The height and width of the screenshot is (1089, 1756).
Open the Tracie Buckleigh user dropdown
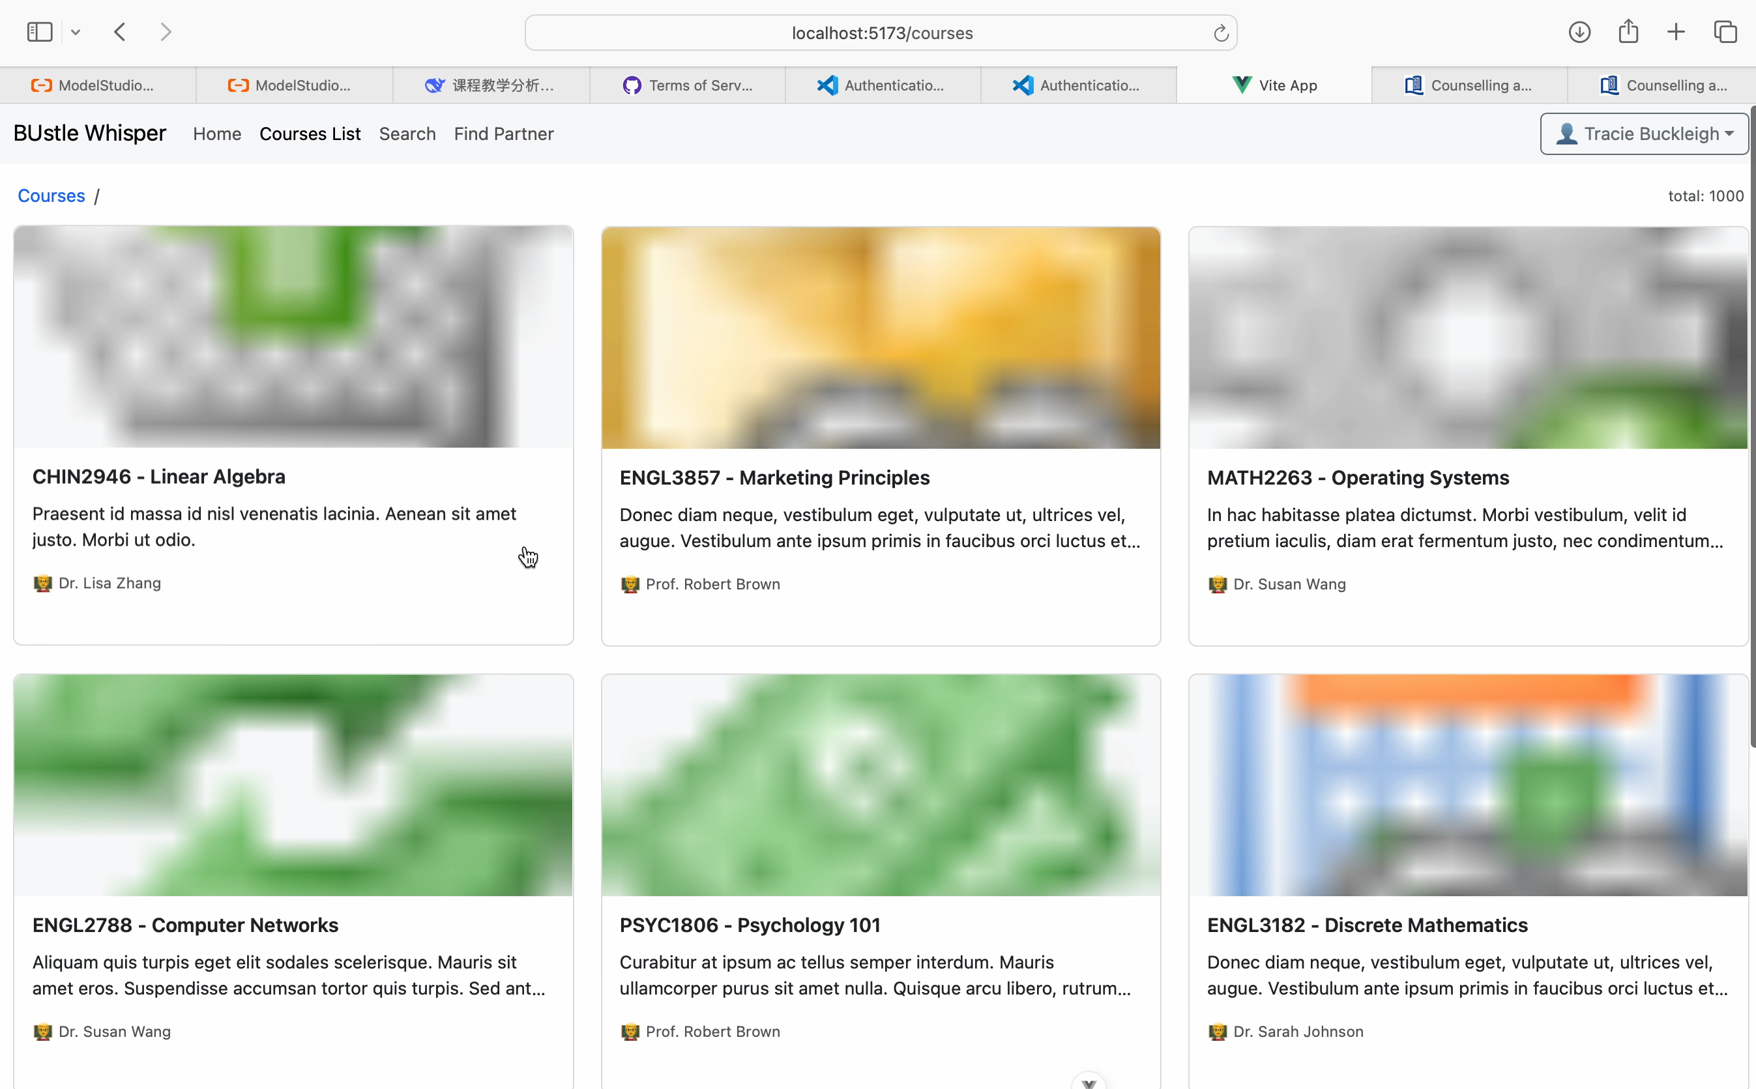pos(1645,134)
